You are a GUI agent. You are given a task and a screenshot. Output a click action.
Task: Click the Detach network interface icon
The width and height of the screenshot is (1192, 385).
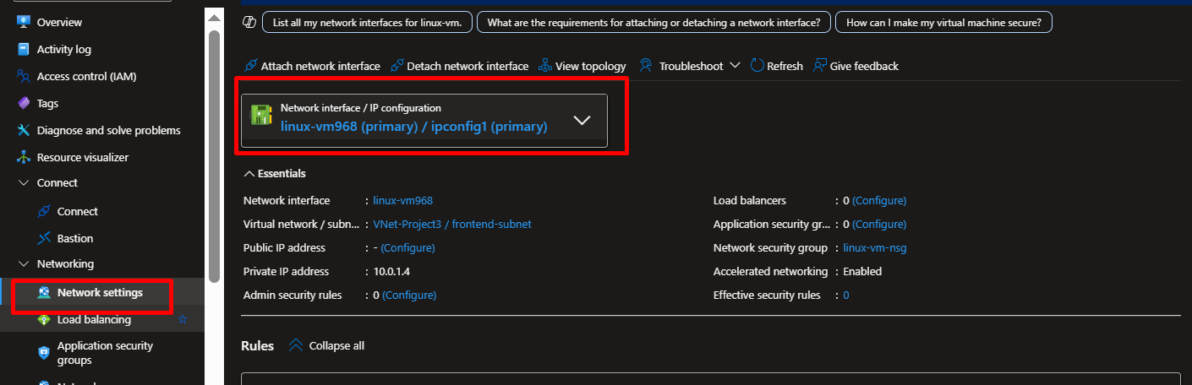[397, 66]
